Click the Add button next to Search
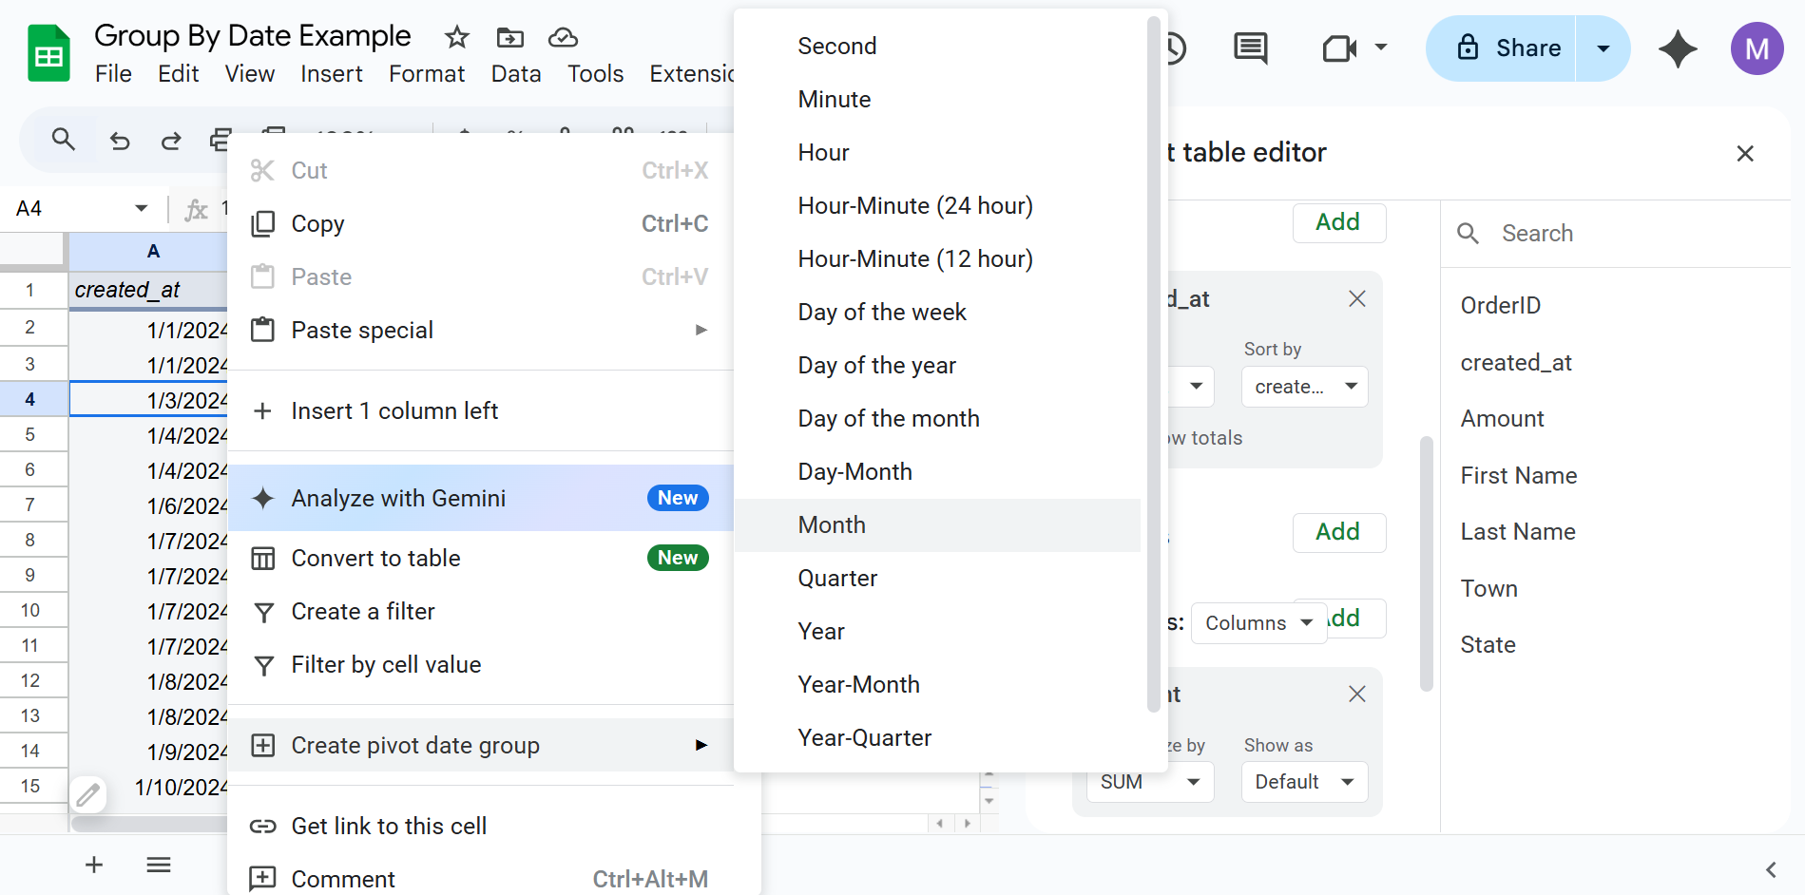Image resolution: width=1805 pixels, height=895 pixels. 1338,222
